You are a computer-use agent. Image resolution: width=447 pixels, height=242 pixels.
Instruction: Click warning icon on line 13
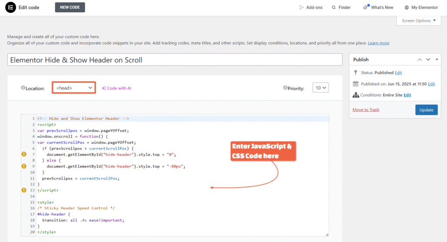point(24,190)
